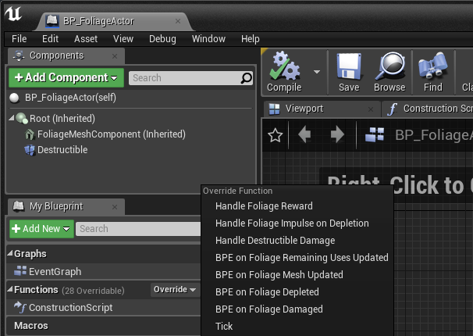Click the Components search magnifier icon
Screen dimensions: 473x336
(x=247, y=78)
